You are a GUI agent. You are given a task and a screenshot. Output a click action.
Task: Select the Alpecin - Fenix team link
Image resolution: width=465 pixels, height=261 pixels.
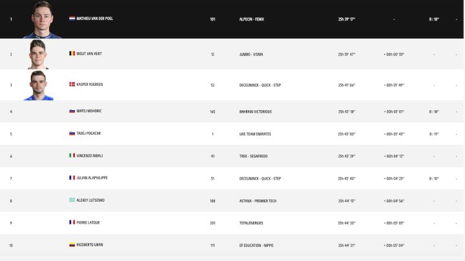251,19
